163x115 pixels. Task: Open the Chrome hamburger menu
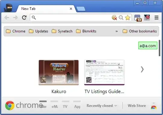(x=156, y=18)
